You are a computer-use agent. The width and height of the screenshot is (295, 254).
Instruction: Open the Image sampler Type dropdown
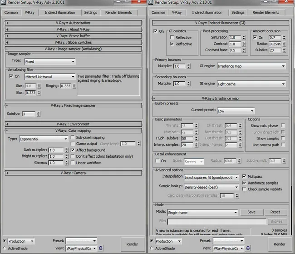[50, 62]
